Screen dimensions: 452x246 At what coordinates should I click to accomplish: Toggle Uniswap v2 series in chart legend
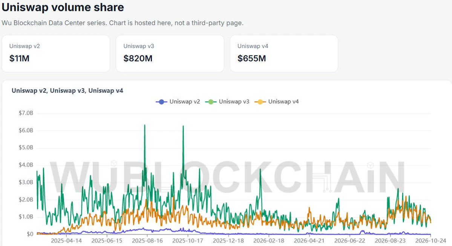click(178, 102)
